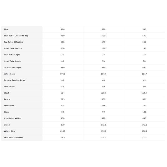The height and width of the screenshot is (167, 167).
Task: Click the Stack value 528.9
Action: pyautogui.click(x=104, y=93)
